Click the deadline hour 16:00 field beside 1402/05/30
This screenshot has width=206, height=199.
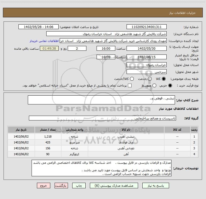tap(106, 48)
